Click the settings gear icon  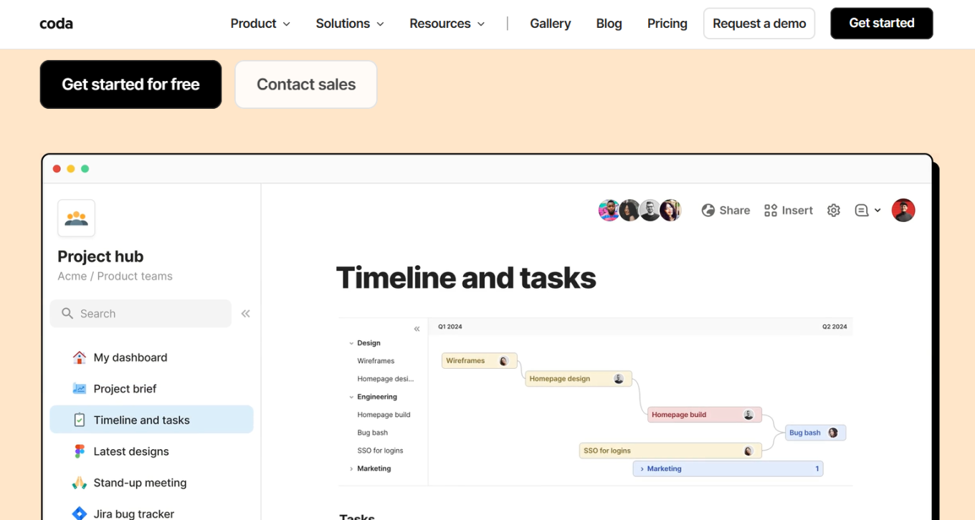coord(833,211)
